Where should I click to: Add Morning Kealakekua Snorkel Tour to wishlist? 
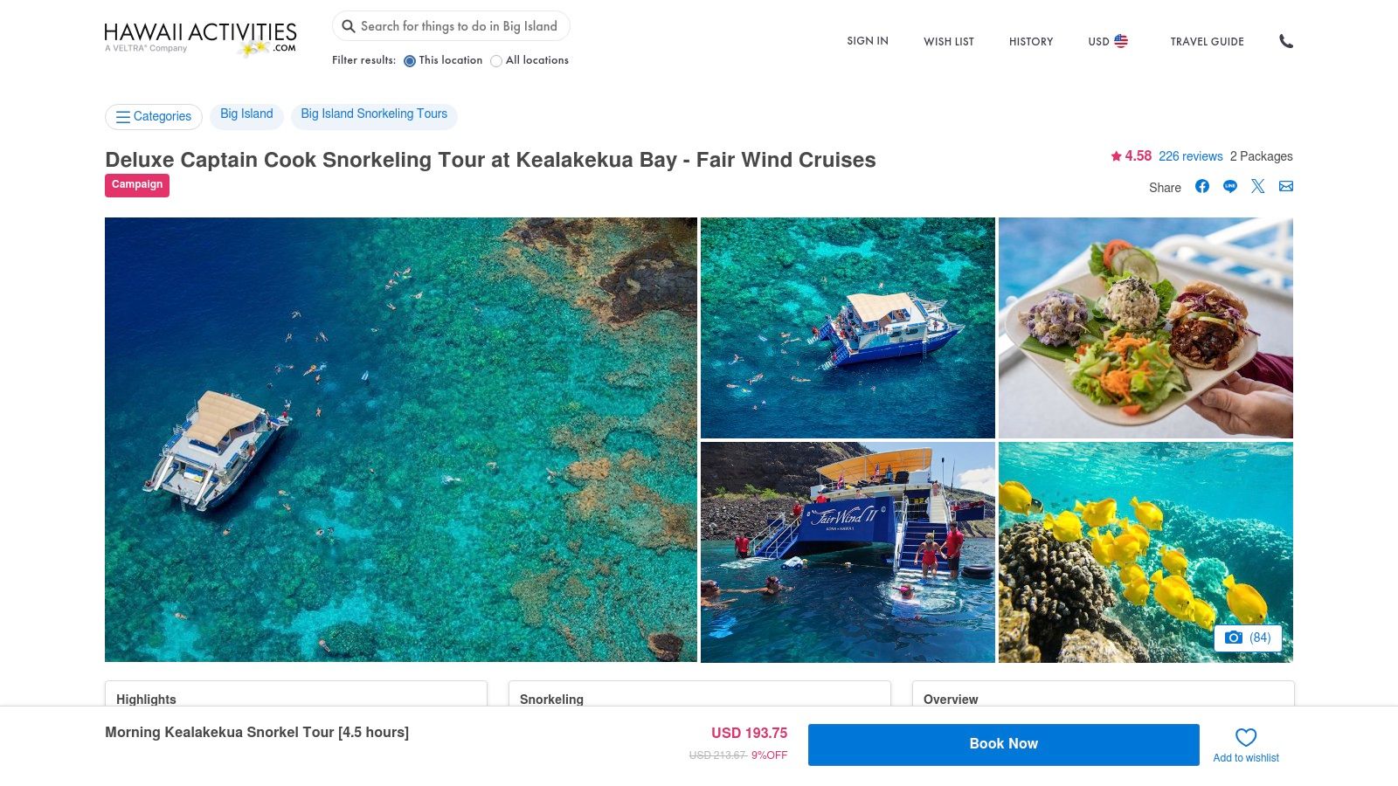[1245, 738]
